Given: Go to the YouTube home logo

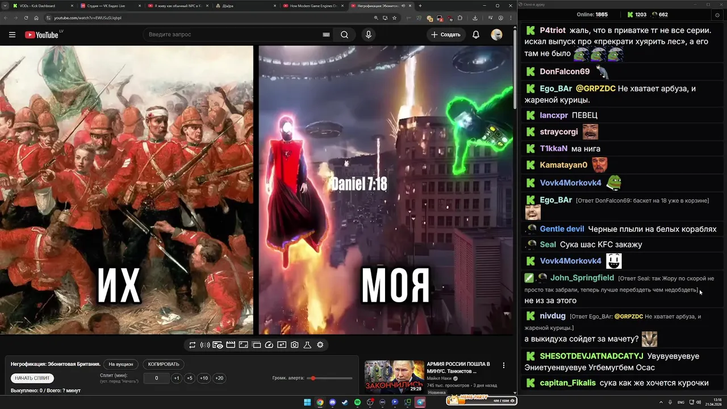Looking at the screenshot, I should 41,35.
